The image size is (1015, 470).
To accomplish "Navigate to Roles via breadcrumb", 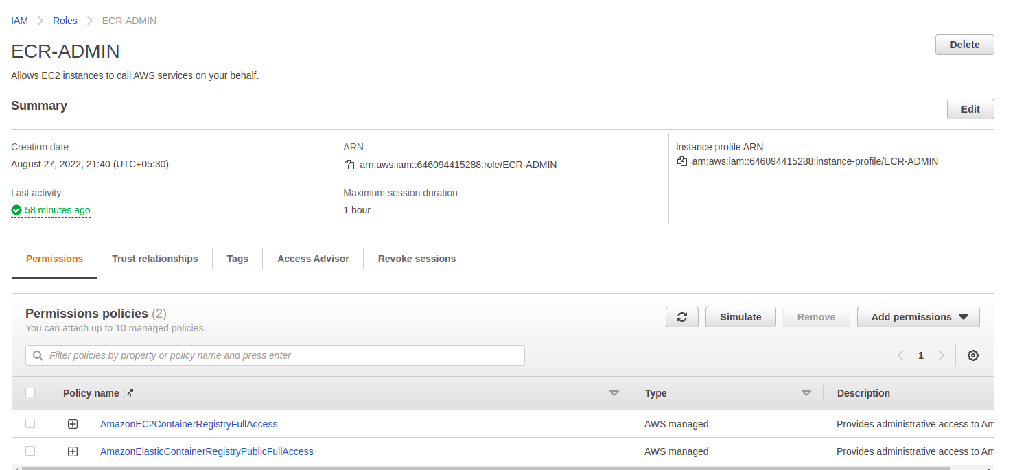I will [65, 20].
